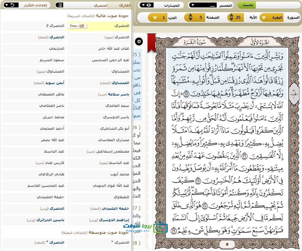The width and height of the screenshot is (302, 251).
Task: Select reciter الحصري (مجود)
Action: (x=99, y=37)
